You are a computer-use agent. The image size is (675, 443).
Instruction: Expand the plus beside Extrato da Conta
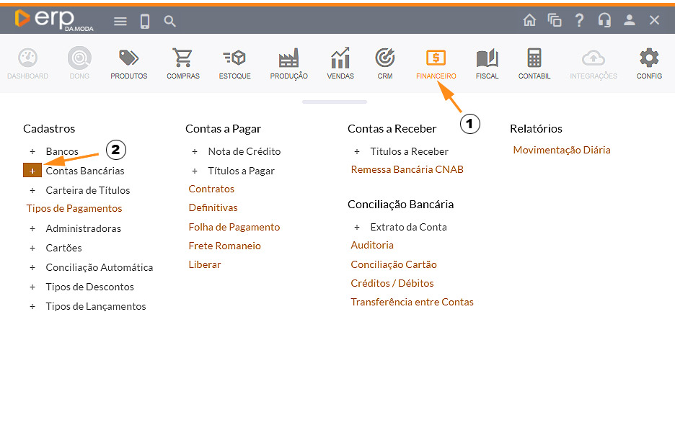357,227
